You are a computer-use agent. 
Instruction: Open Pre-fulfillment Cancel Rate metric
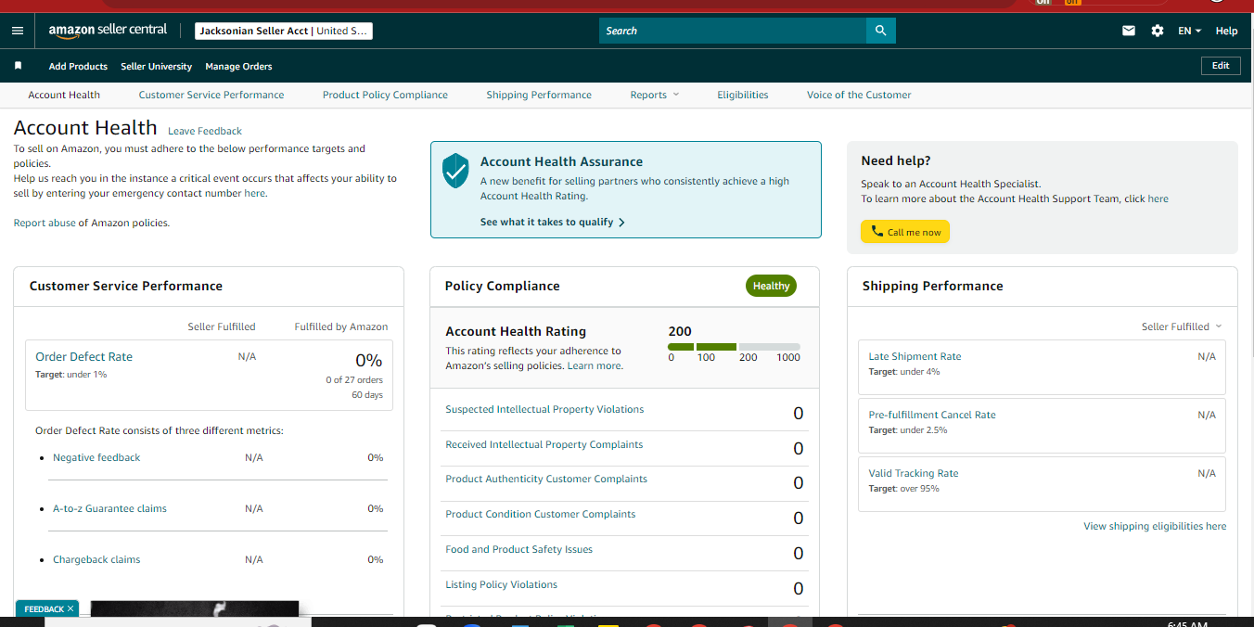point(932,415)
